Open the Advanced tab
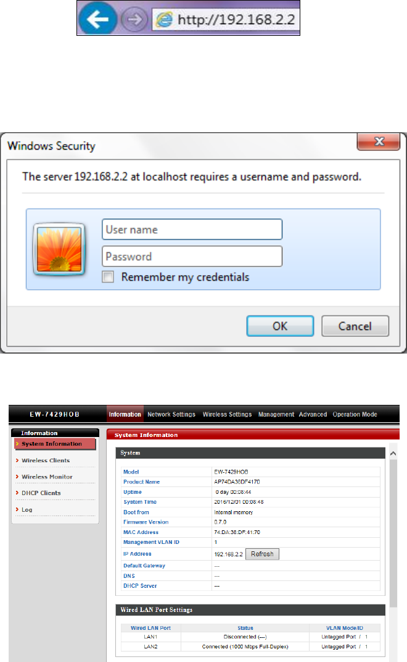This screenshot has width=407, height=662. (x=313, y=414)
